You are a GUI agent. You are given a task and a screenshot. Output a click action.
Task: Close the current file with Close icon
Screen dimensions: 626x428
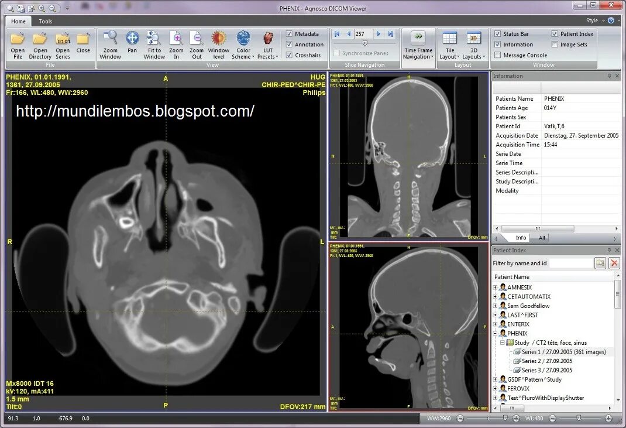pyautogui.click(x=83, y=39)
